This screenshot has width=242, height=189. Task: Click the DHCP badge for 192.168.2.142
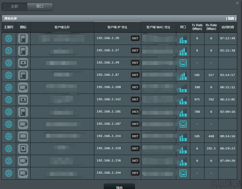[x=135, y=100]
